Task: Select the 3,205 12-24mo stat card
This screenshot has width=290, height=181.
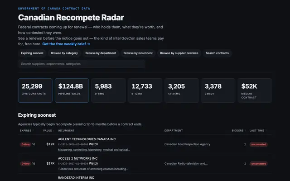Action: (x=182, y=90)
